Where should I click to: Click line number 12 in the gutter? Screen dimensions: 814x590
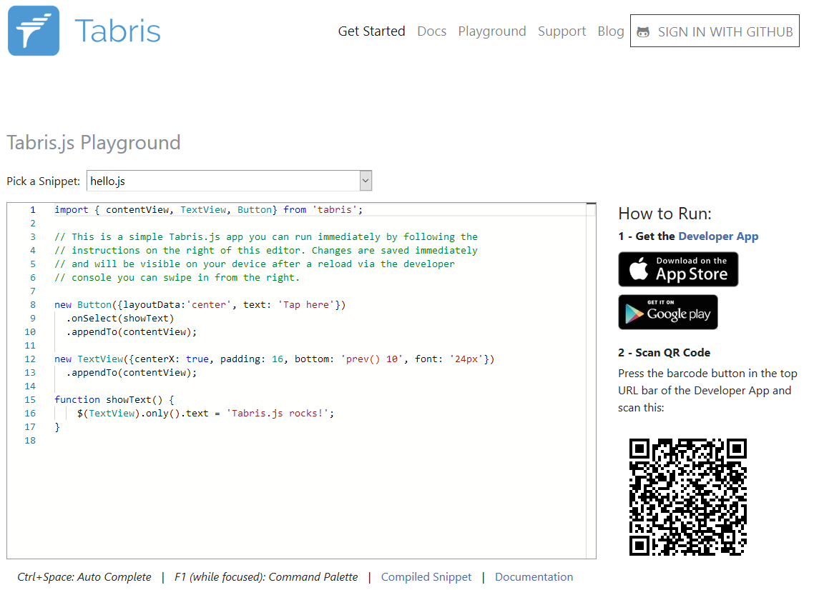[x=30, y=359]
